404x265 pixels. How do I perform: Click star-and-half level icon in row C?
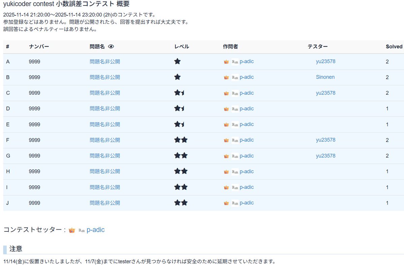[x=180, y=93]
